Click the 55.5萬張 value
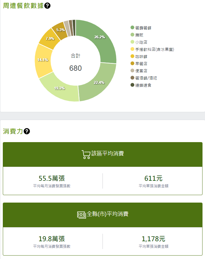 (x=52, y=178)
